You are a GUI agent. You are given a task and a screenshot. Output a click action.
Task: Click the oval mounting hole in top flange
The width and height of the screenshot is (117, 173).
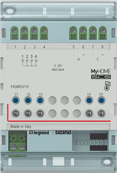pos(10,11)
